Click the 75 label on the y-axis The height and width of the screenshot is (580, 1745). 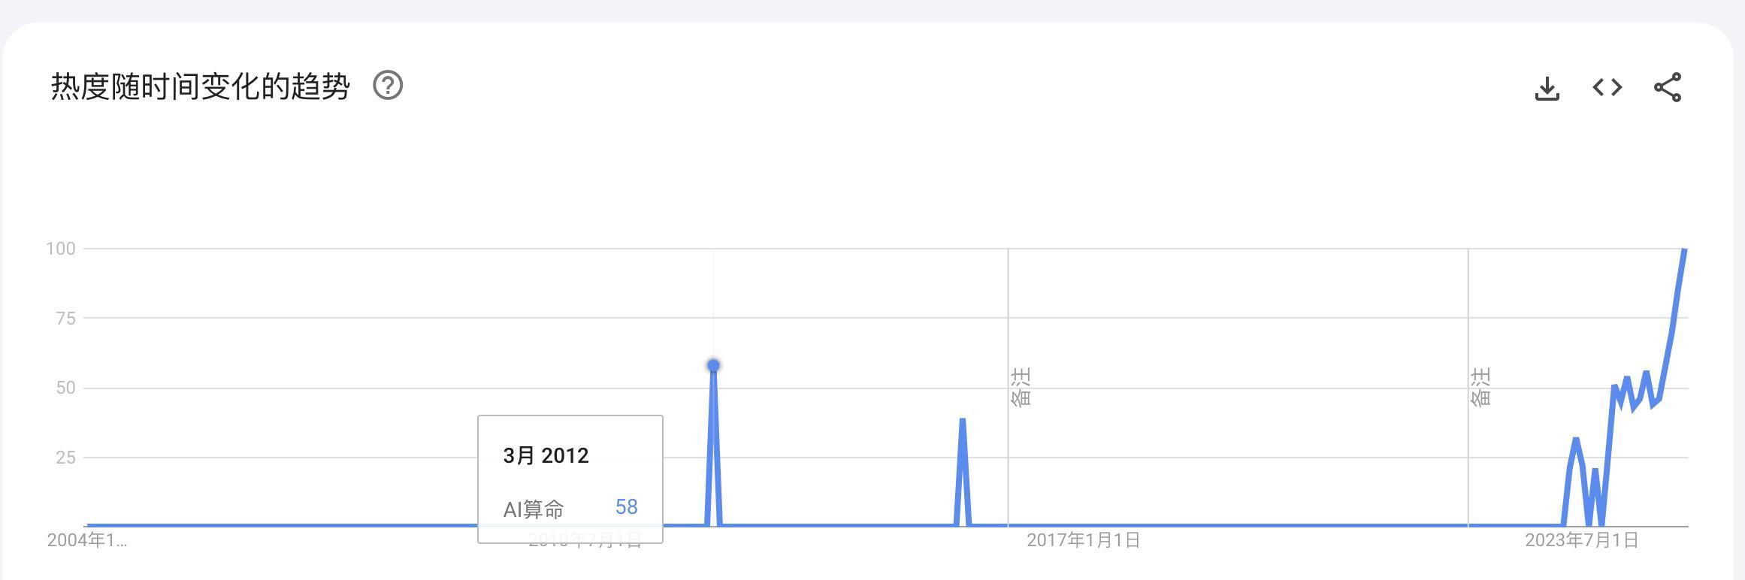tap(65, 319)
